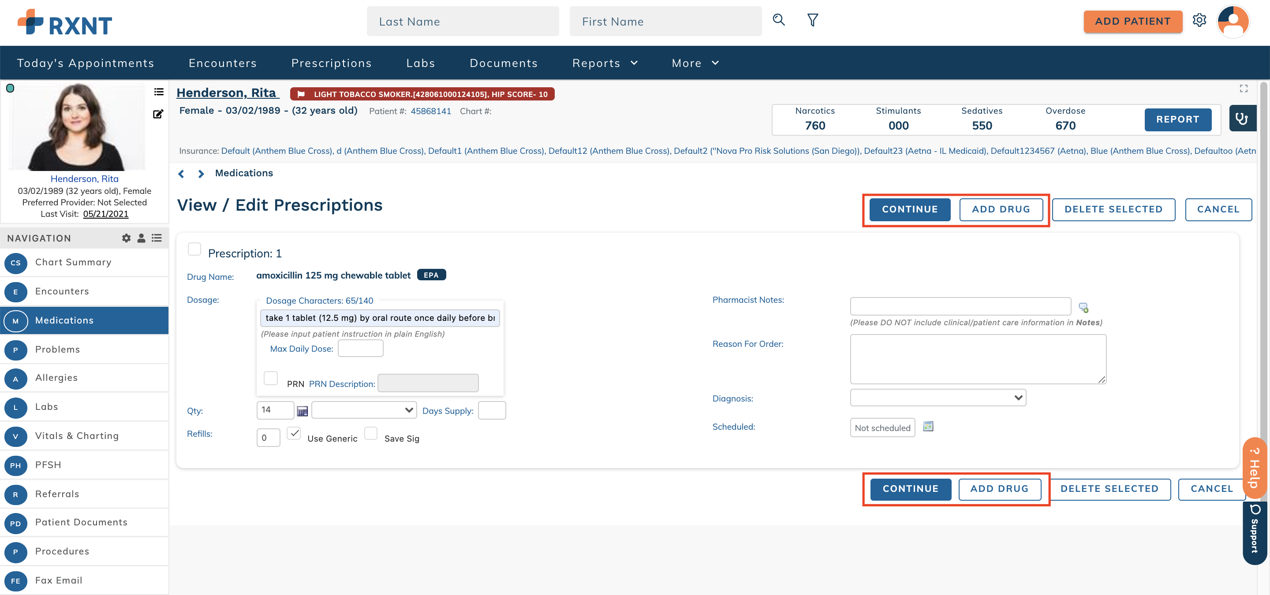The height and width of the screenshot is (595, 1270).
Task: Switch to the Labs section
Action: [x=47, y=406]
